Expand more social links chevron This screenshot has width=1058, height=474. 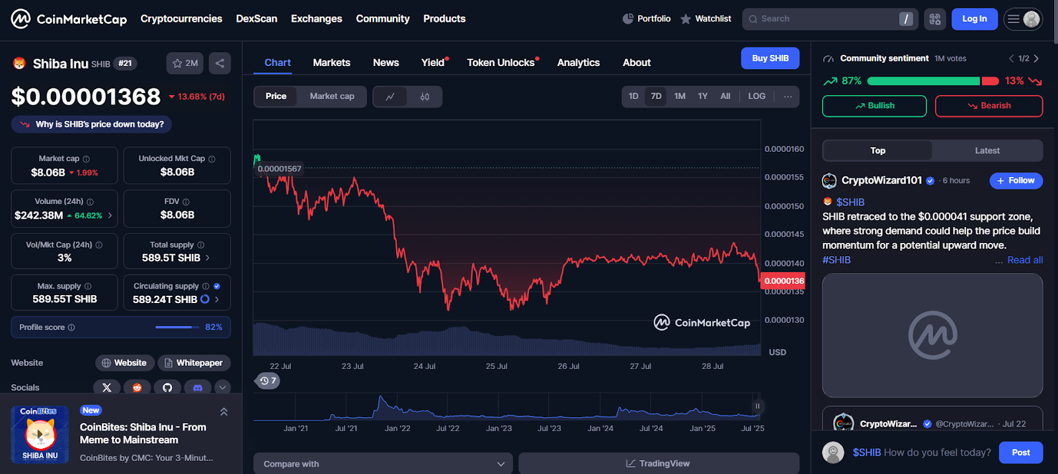click(x=223, y=388)
